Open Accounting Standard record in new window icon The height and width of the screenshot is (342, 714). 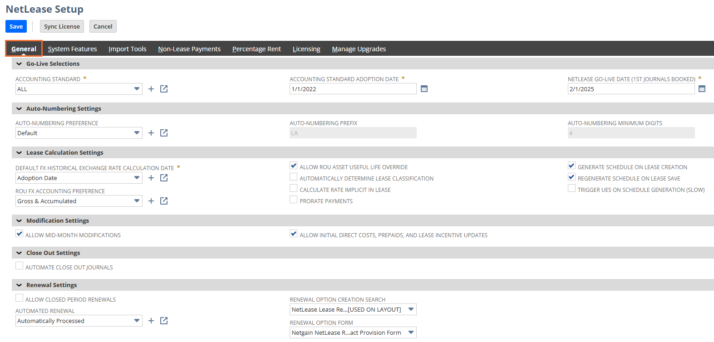pyautogui.click(x=164, y=89)
